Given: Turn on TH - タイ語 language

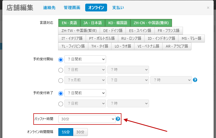Looking at the screenshot, I should click(100, 46).
